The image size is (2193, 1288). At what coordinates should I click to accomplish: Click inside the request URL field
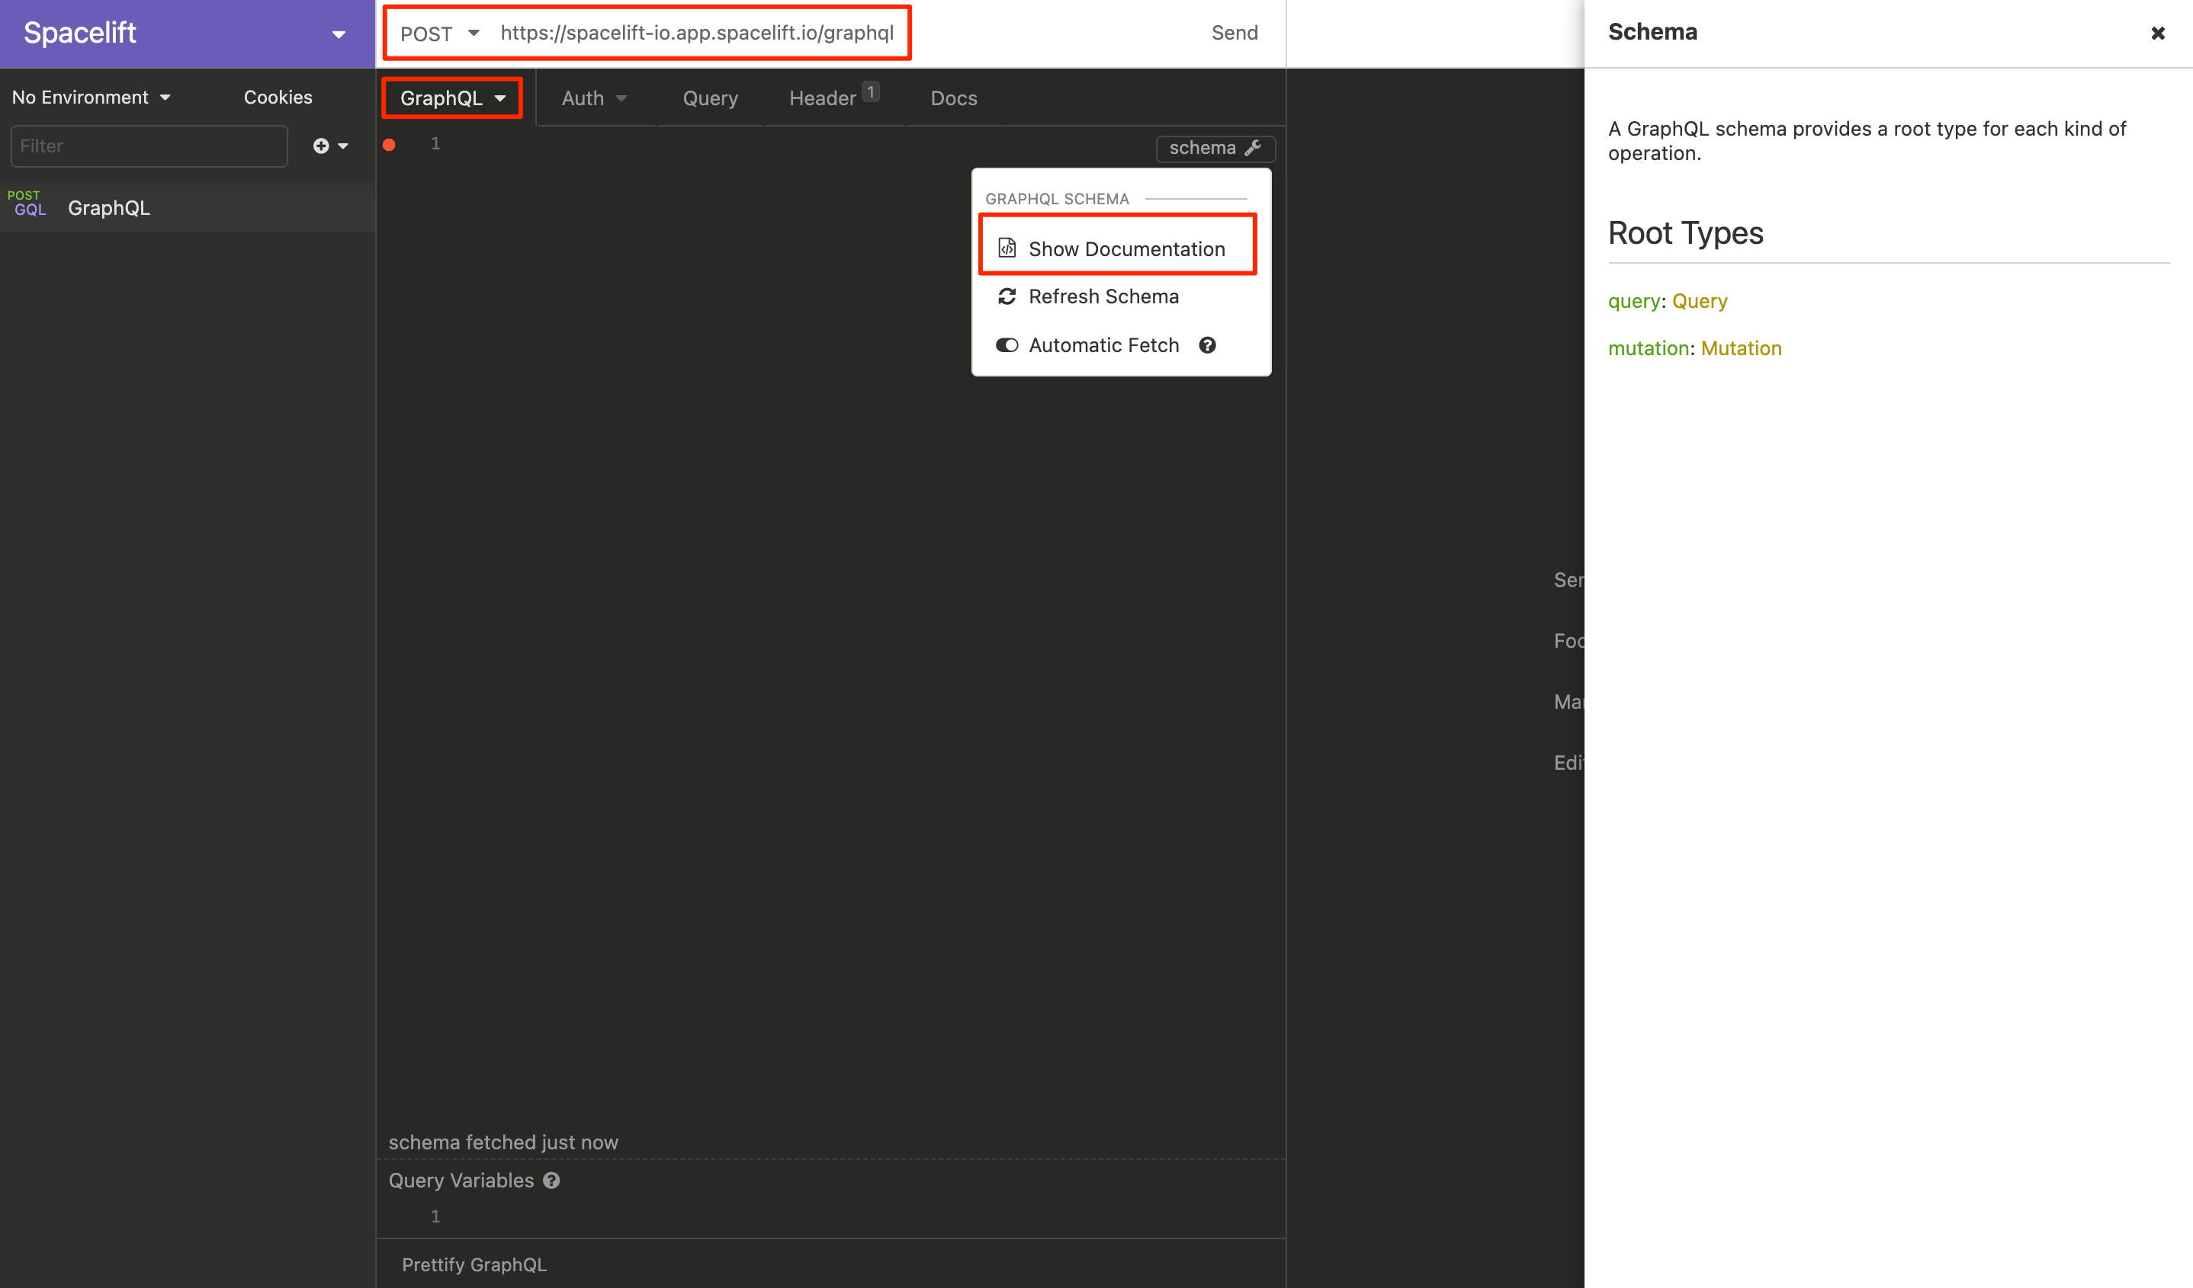[x=696, y=33]
